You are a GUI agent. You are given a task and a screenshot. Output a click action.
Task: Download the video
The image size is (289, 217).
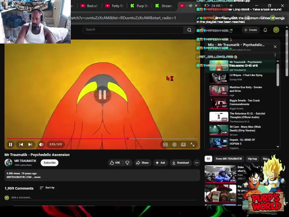(180, 163)
